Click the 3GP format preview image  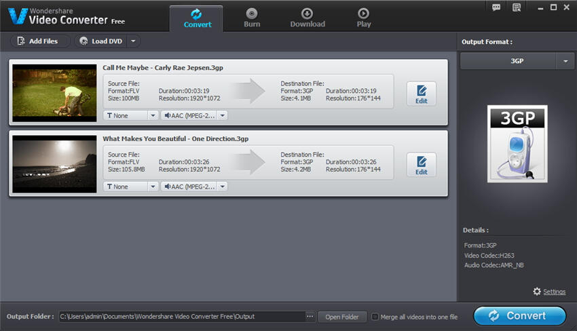pyautogui.click(x=517, y=144)
